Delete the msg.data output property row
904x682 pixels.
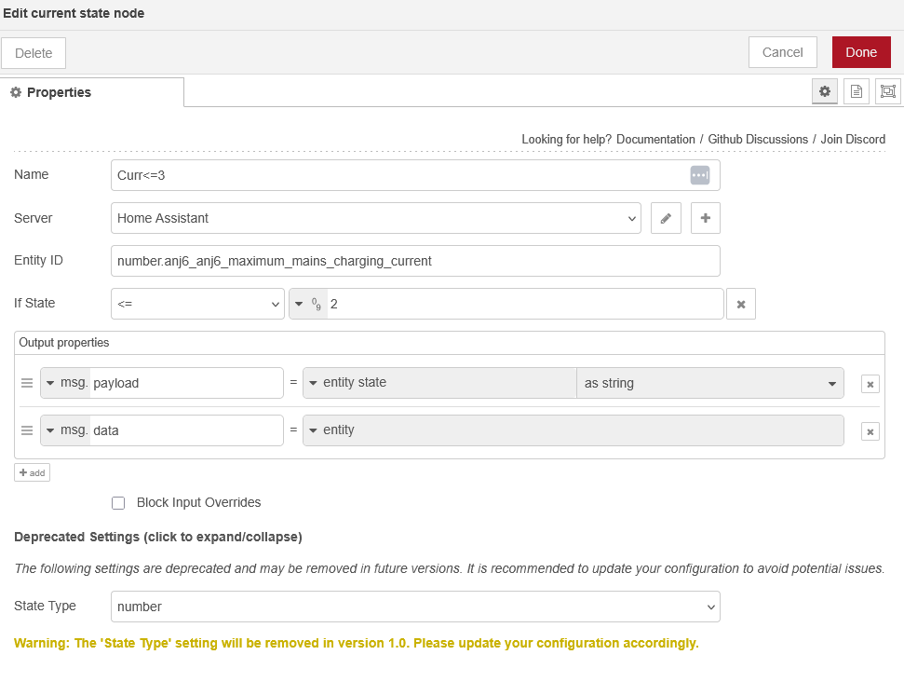[870, 430]
